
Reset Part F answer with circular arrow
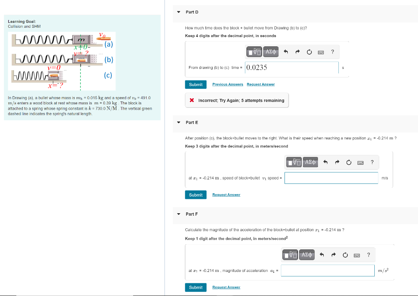345,255
